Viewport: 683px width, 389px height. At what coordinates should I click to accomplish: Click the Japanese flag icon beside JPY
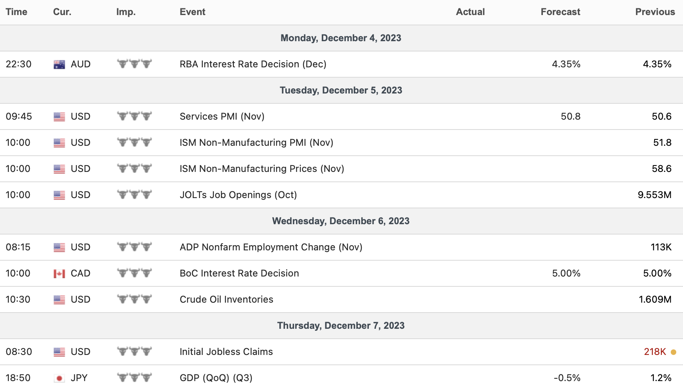click(x=59, y=378)
